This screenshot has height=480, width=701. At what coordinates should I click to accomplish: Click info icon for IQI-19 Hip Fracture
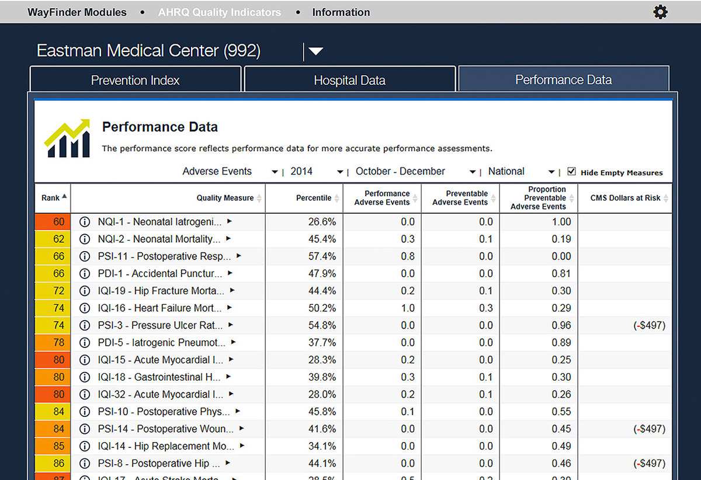click(85, 291)
